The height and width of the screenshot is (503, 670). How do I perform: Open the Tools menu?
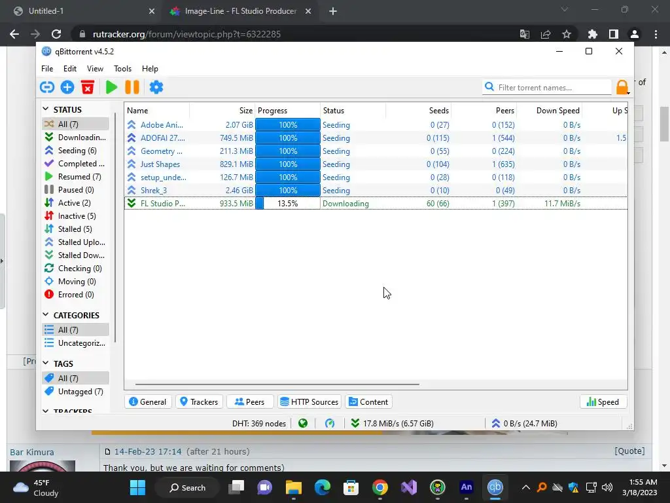coord(122,68)
